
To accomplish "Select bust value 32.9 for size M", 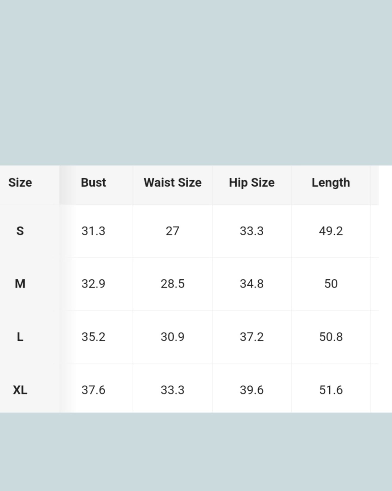I will 93,284.
